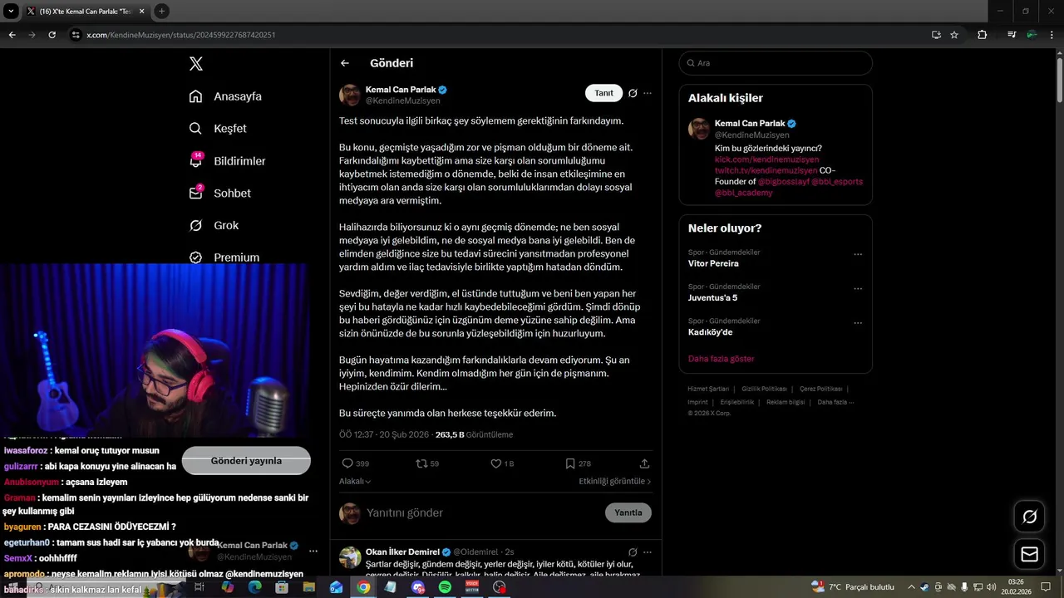This screenshot has width=1064, height=598.
Task: Open the Grok icon on Okan İlker Demirel's reply
Action: pos(633,551)
